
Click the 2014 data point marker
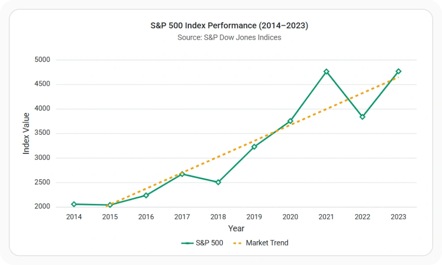pyautogui.click(x=74, y=204)
